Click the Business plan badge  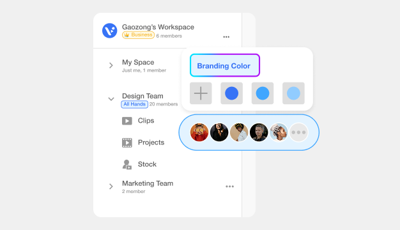click(138, 35)
